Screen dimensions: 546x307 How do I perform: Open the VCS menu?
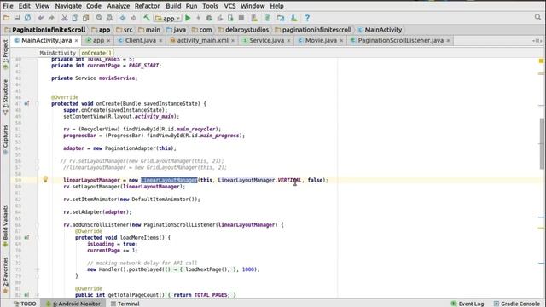tap(229, 6)
